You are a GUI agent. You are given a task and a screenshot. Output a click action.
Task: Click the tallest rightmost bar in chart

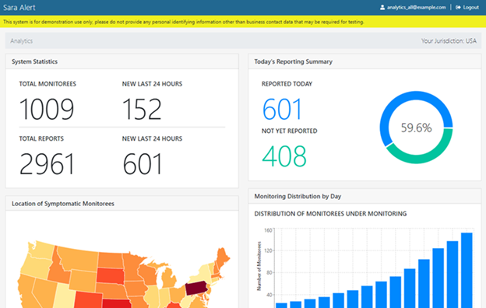pyautogui.click(x=467, y=270)
